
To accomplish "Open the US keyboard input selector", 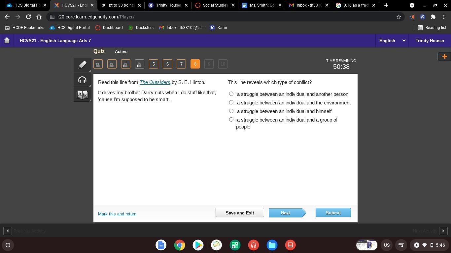I will (387, 245).
